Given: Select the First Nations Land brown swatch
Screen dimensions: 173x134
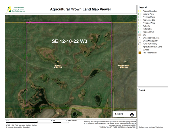Looking at the screenshot, I should 140,53.
